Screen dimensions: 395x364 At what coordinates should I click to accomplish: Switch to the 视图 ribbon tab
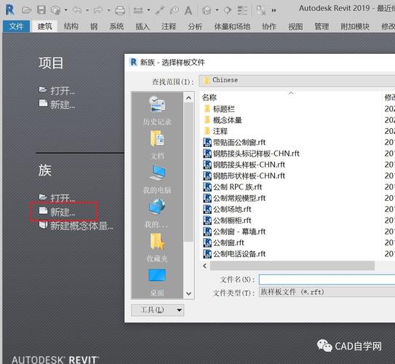295,26
